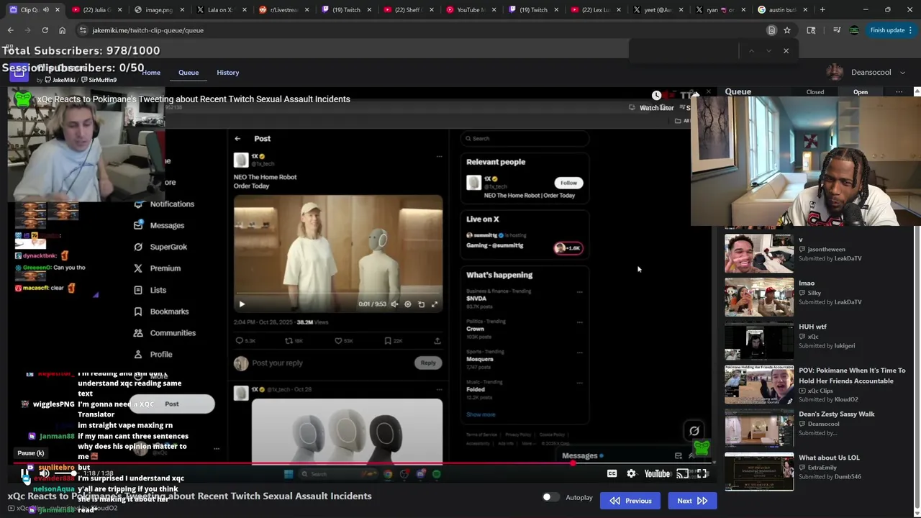Jump to the next find result
This screenshot has width=921, height=518.
768,51
